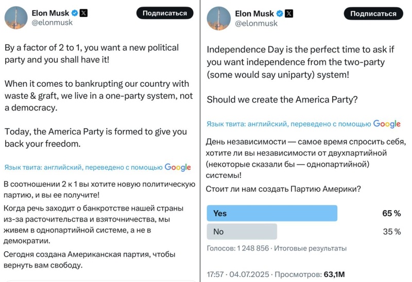Image resolution: width=412 pixels, height=282 pixels.
Task: Open @elonmusk handle in right tweet
Action: coord(256,23)
